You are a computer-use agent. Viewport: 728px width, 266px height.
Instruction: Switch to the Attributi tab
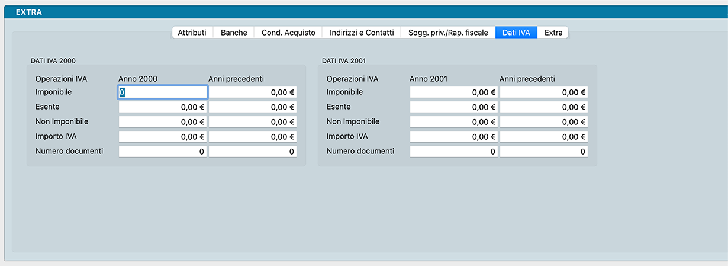192,33
